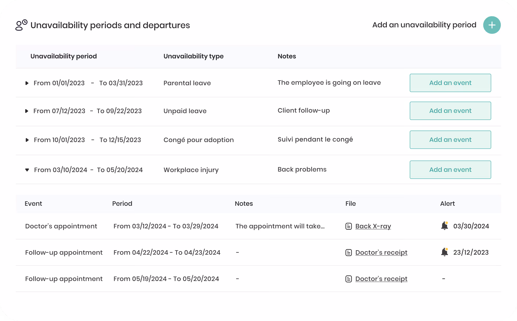Click the unavailability person-clock header icon

point(21,25)
